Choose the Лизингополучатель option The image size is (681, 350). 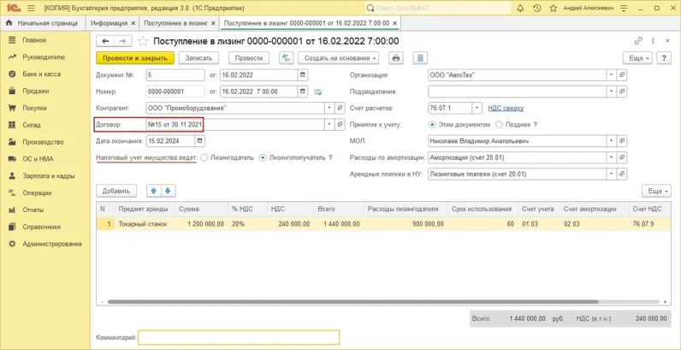264,158
